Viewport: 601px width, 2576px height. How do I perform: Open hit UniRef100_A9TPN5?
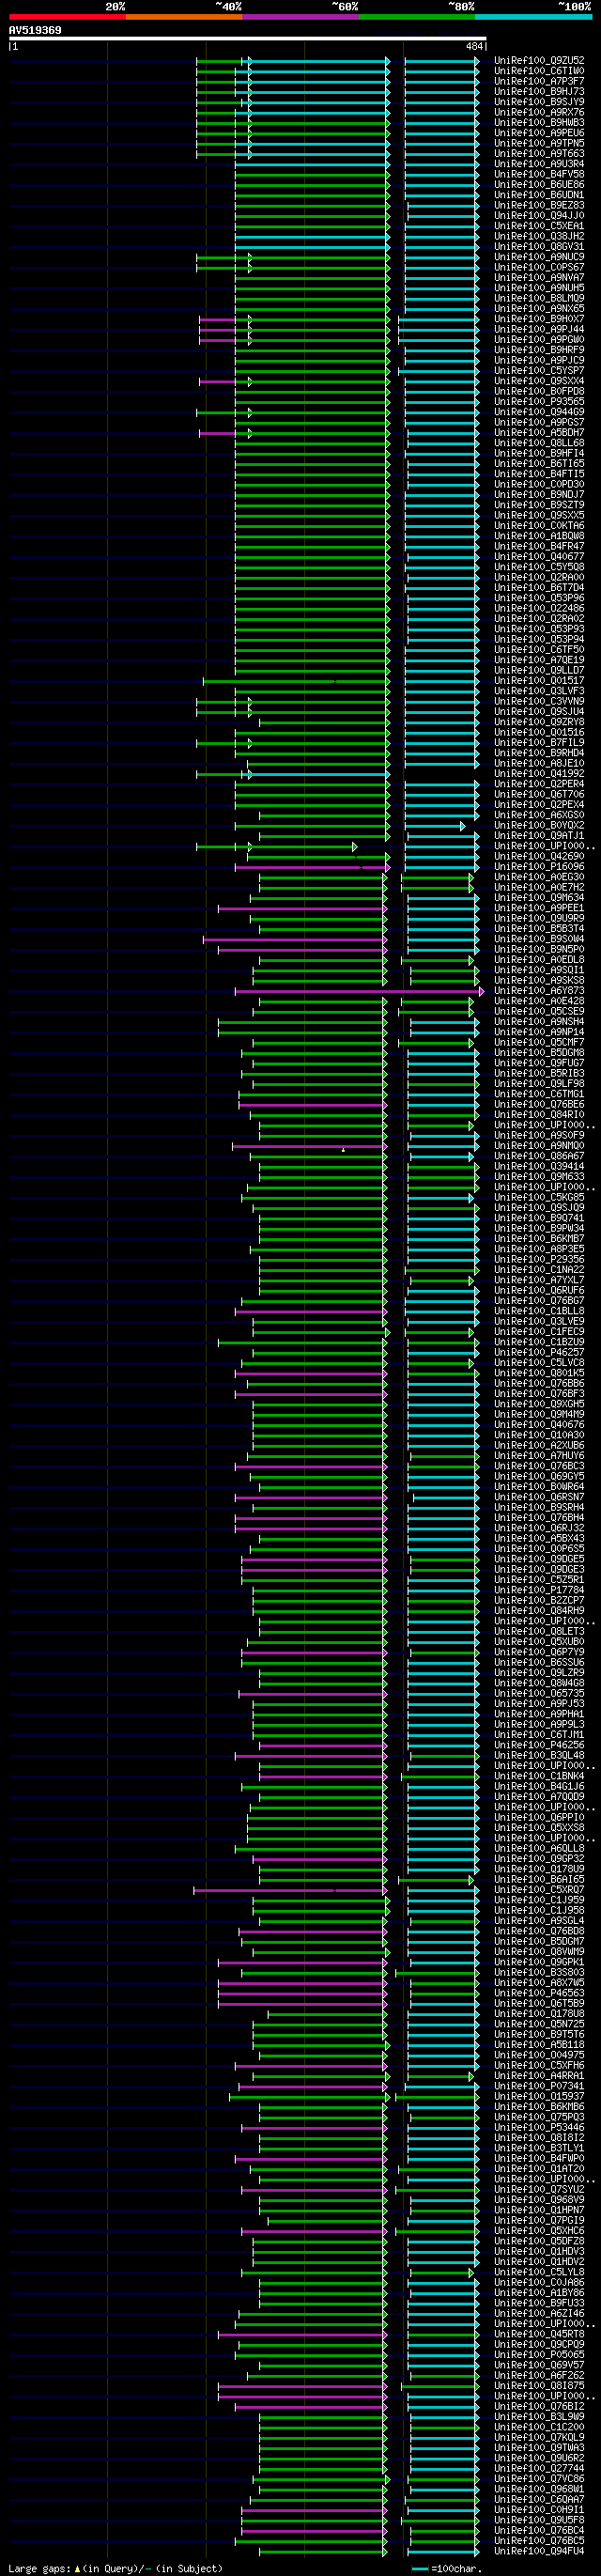coord(539,143)
